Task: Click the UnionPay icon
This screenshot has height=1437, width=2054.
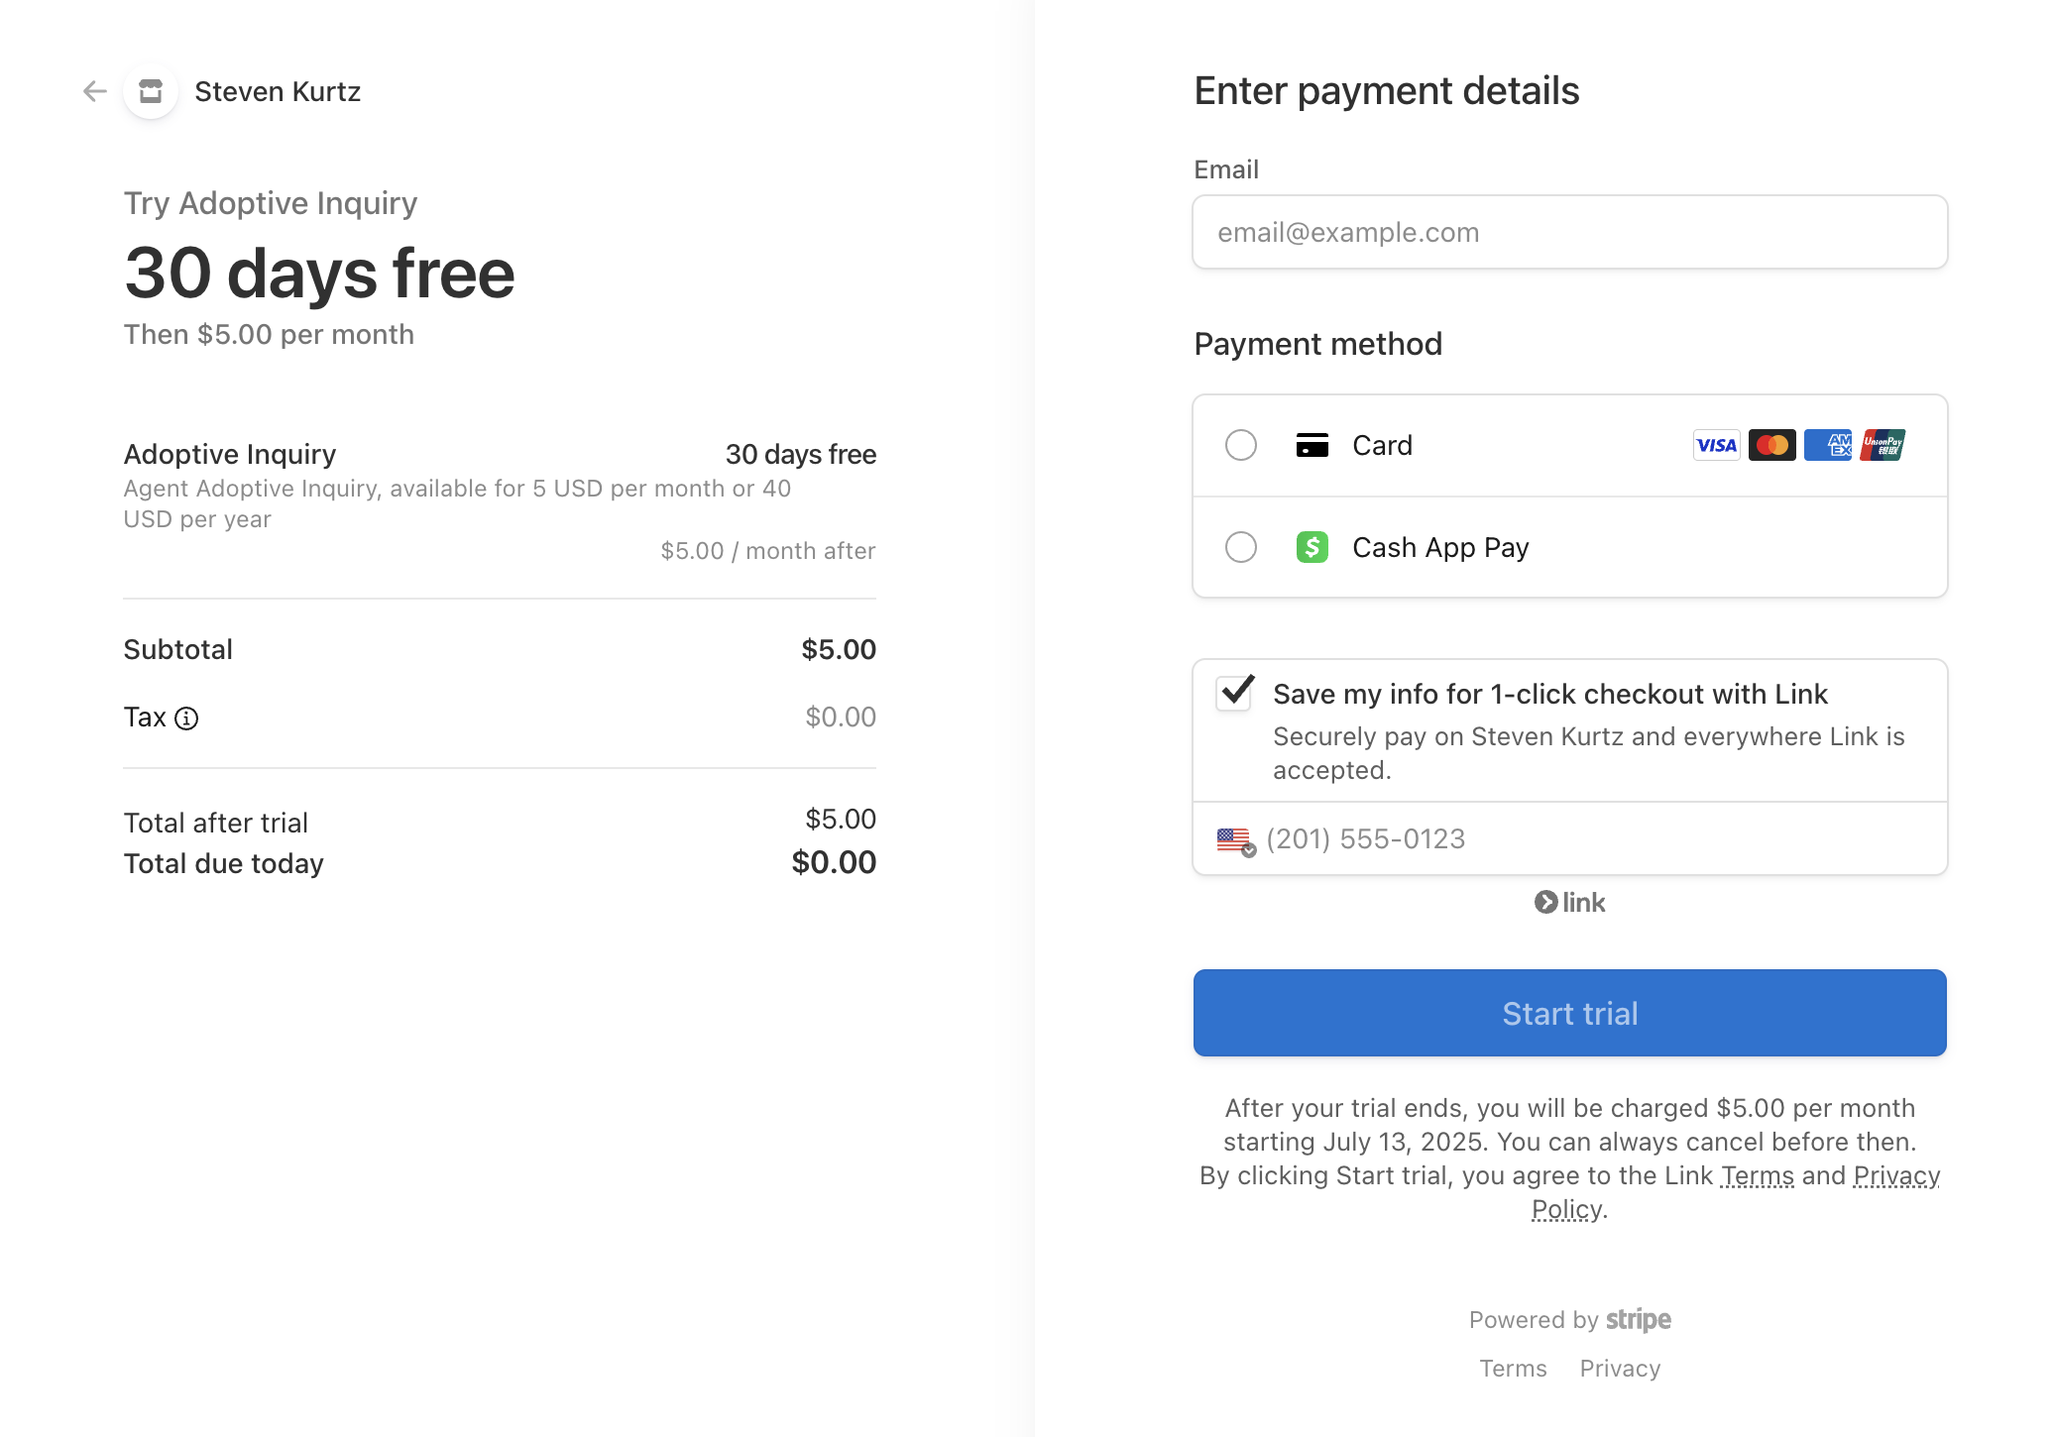Action: click(x=1882, y=445)
